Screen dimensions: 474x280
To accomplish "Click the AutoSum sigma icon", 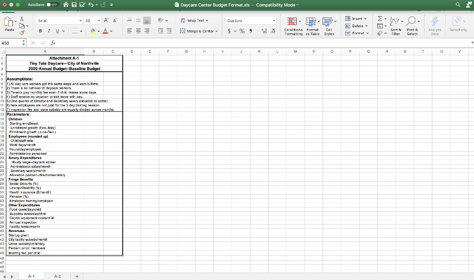I will point(380,18).
